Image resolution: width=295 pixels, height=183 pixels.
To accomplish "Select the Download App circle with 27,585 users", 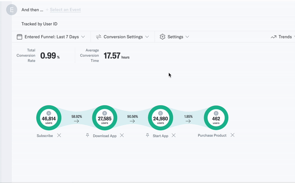I will point(105,118).
